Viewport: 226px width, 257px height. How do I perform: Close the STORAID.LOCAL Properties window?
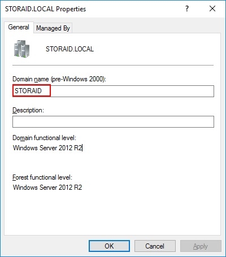(212, 8)
